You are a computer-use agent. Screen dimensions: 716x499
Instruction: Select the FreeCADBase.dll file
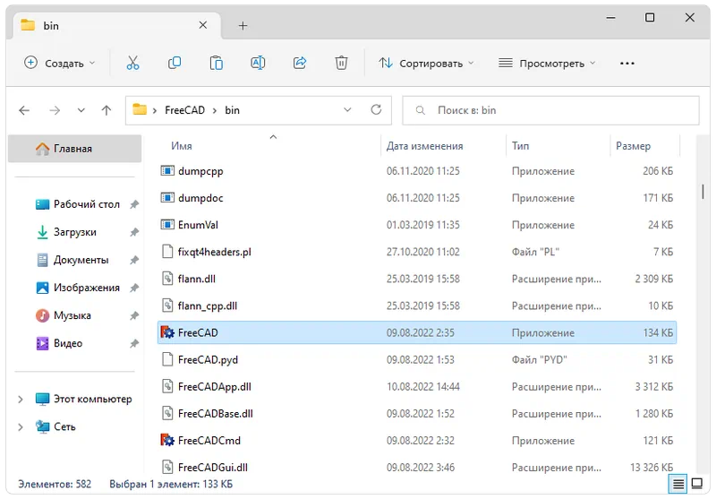click(416, 414)
